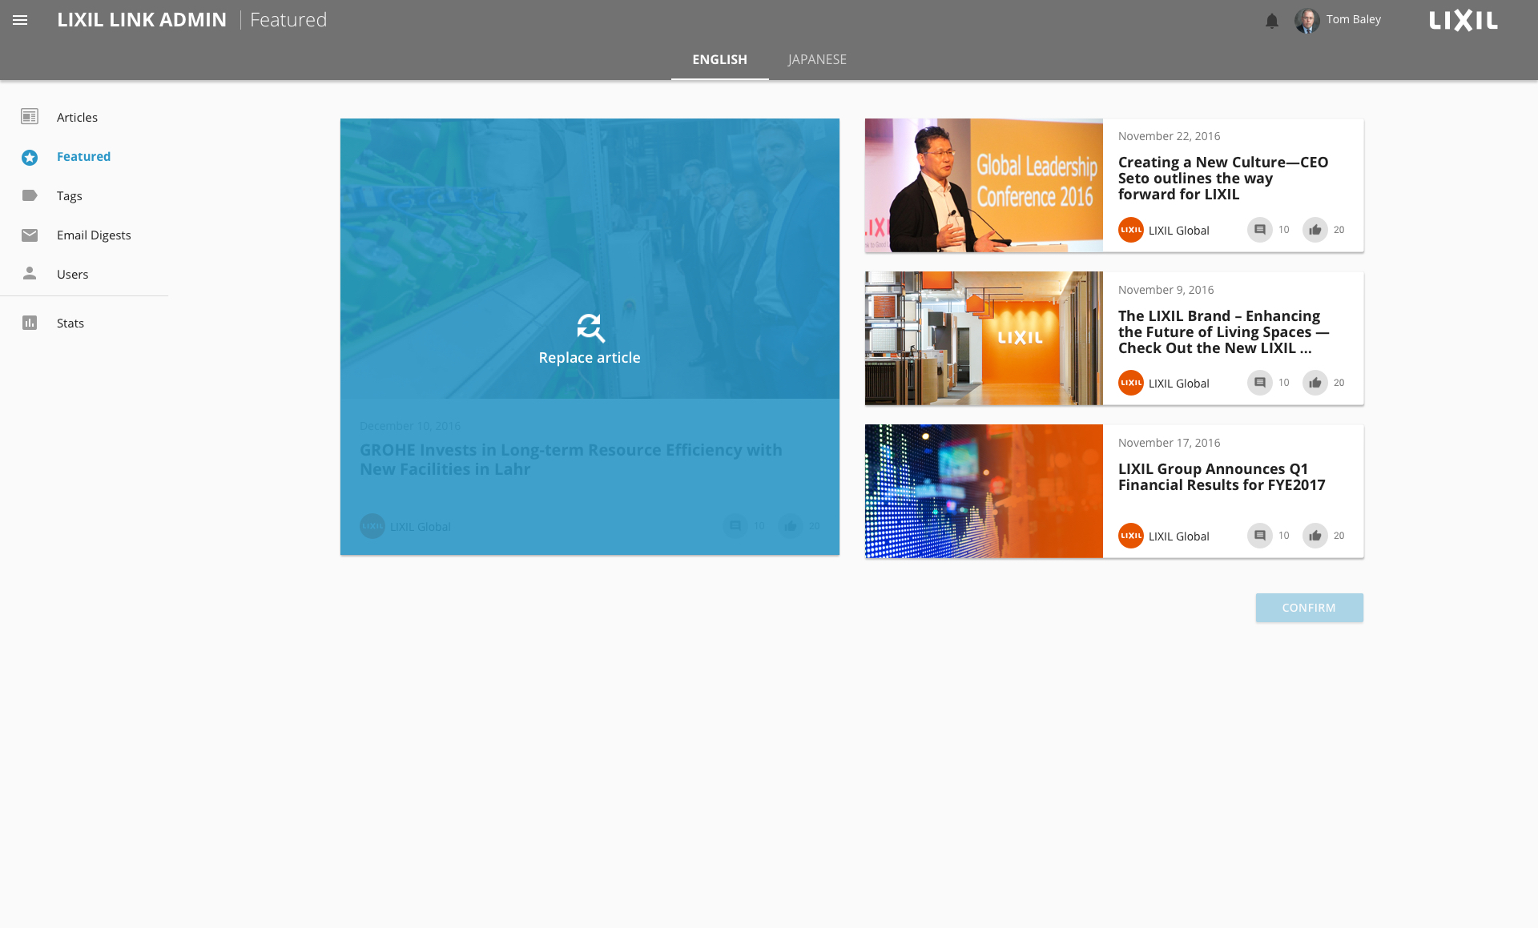
Task: Click comment icon on Creating a New Culture card
Action: [1260, 230]
